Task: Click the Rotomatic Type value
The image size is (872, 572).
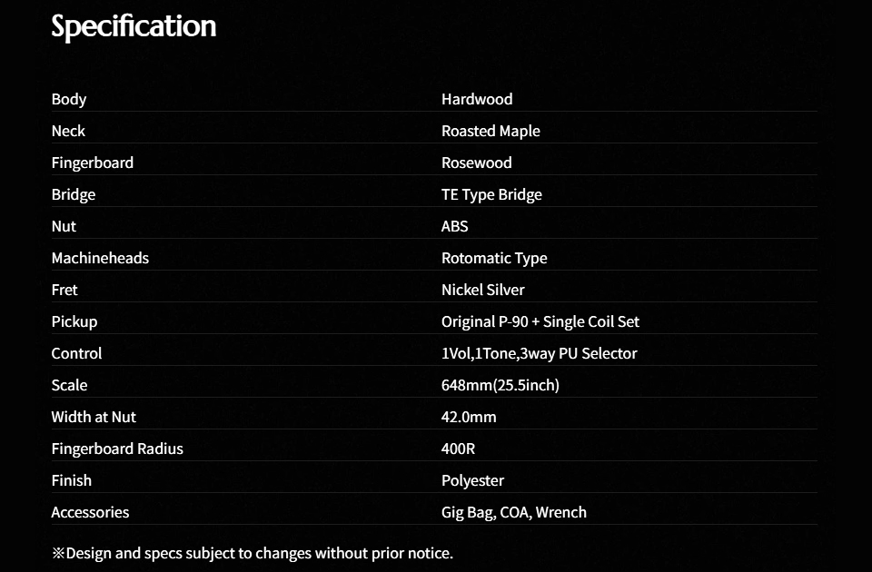Action: [x=494, y=258]
